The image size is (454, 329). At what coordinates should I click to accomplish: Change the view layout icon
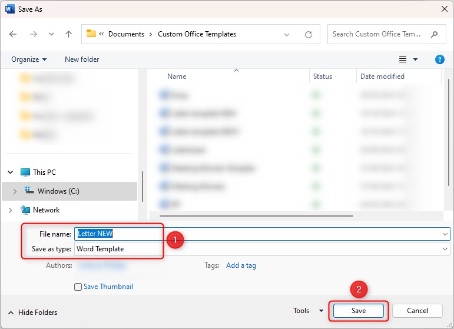coord(403,59)
